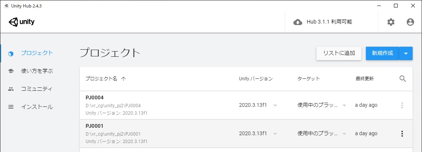Click the プロジェクト cube icon in the sidebar
This screenshot has height=152, width=422.
11,53
